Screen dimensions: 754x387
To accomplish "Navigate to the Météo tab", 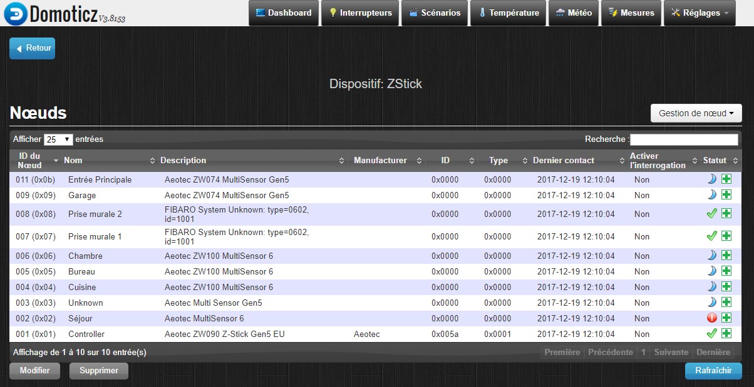I will point(574,13).
